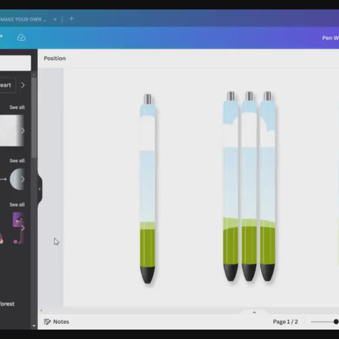The image size is (339, 339).
Task: Click the redo arrow icon
Action: [2, 37]
